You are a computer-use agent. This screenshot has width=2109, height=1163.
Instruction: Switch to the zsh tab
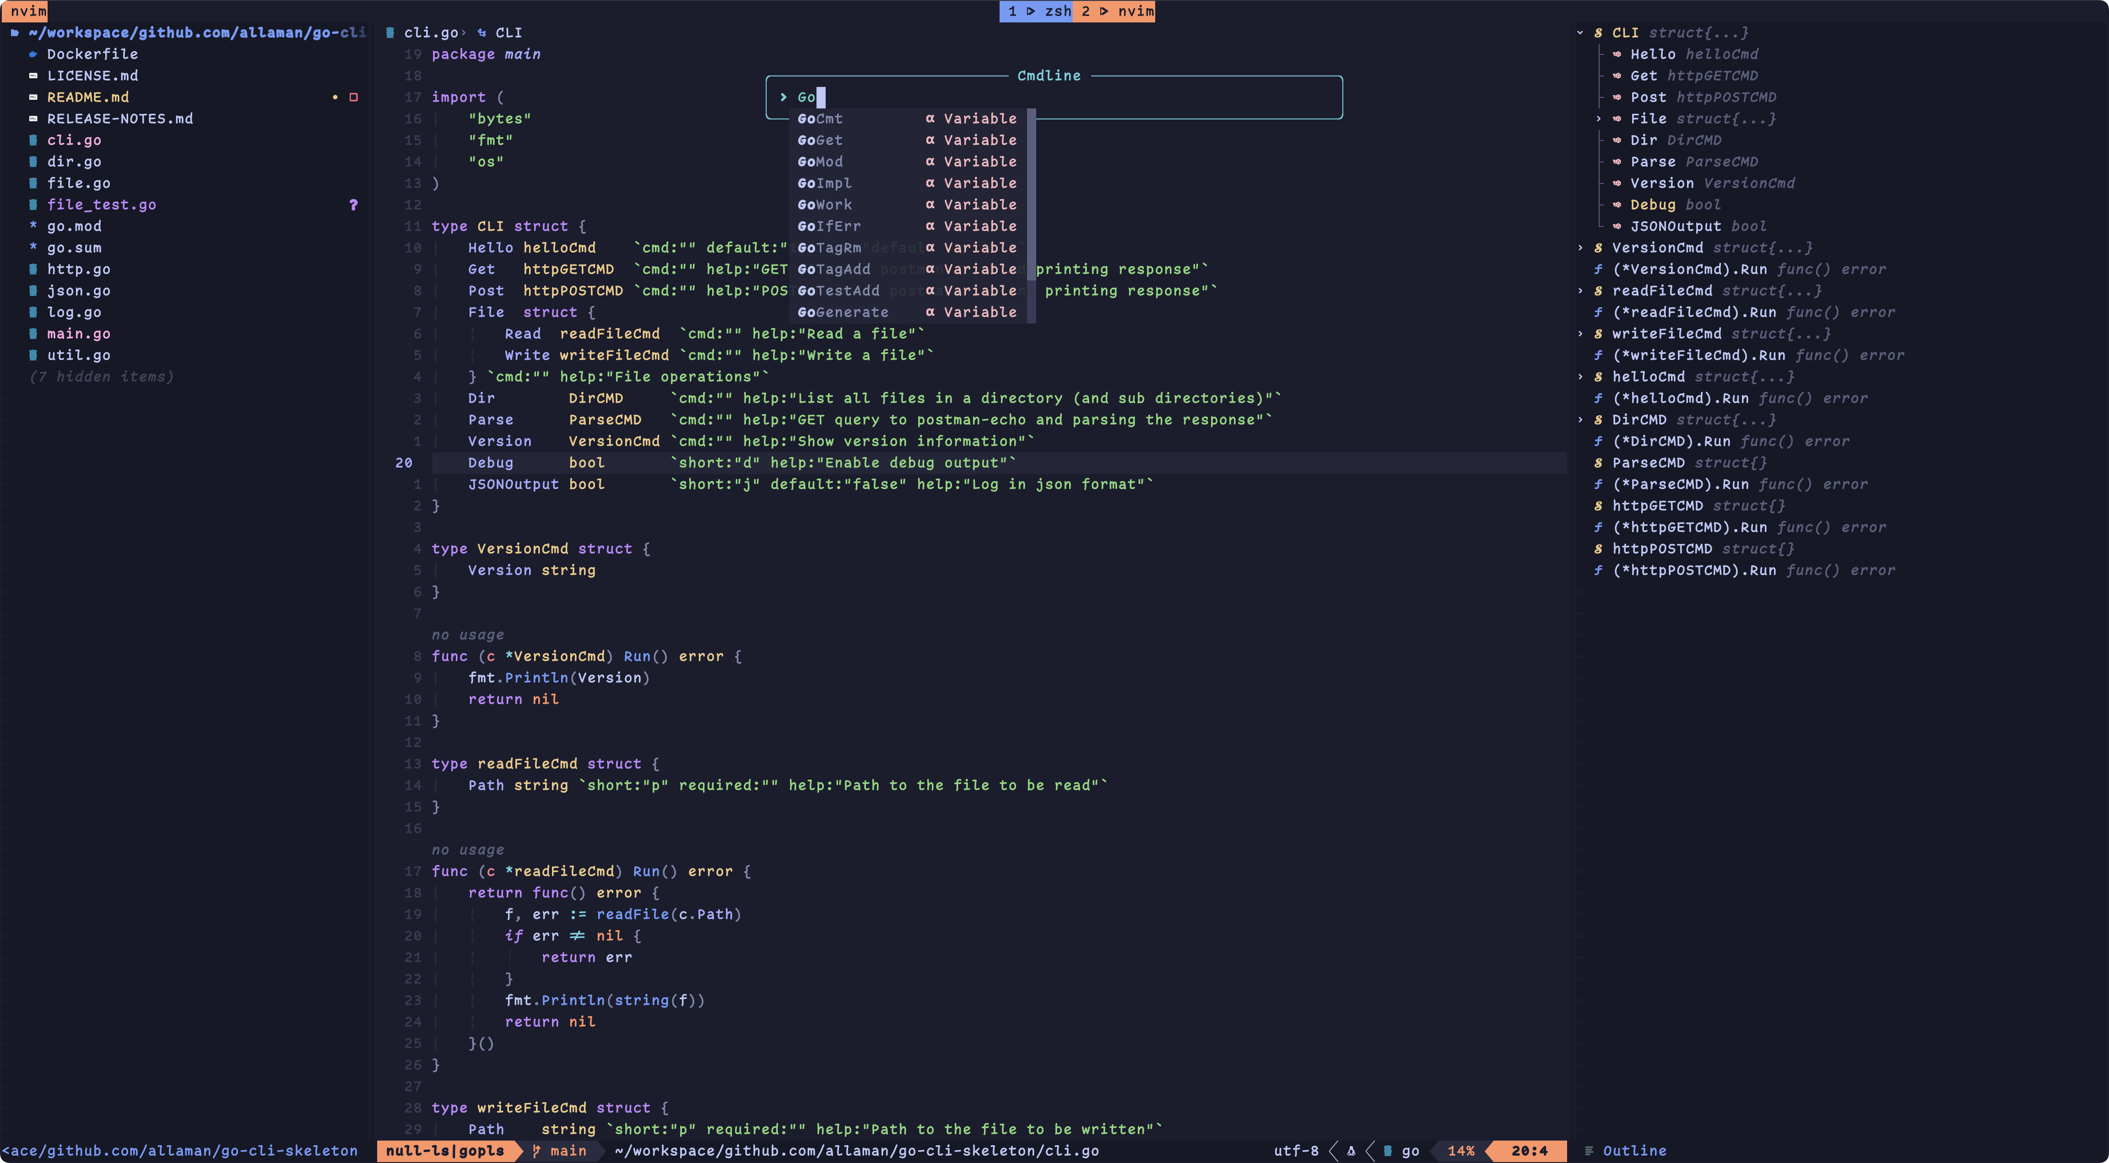pyautogui.click(x=1037, y=11)
